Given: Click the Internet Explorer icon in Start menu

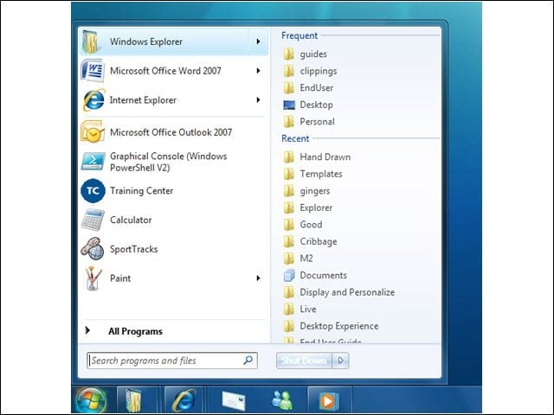Looking at the screenshot, I should (x=93, y=100).
